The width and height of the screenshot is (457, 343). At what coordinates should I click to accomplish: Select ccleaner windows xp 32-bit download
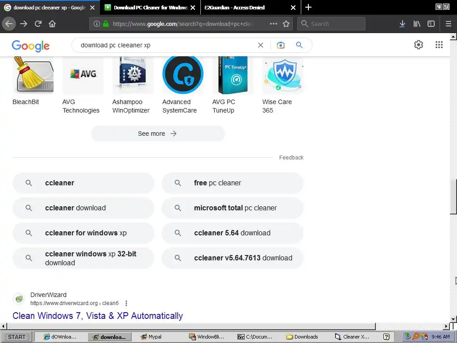(x=83, y=258)
